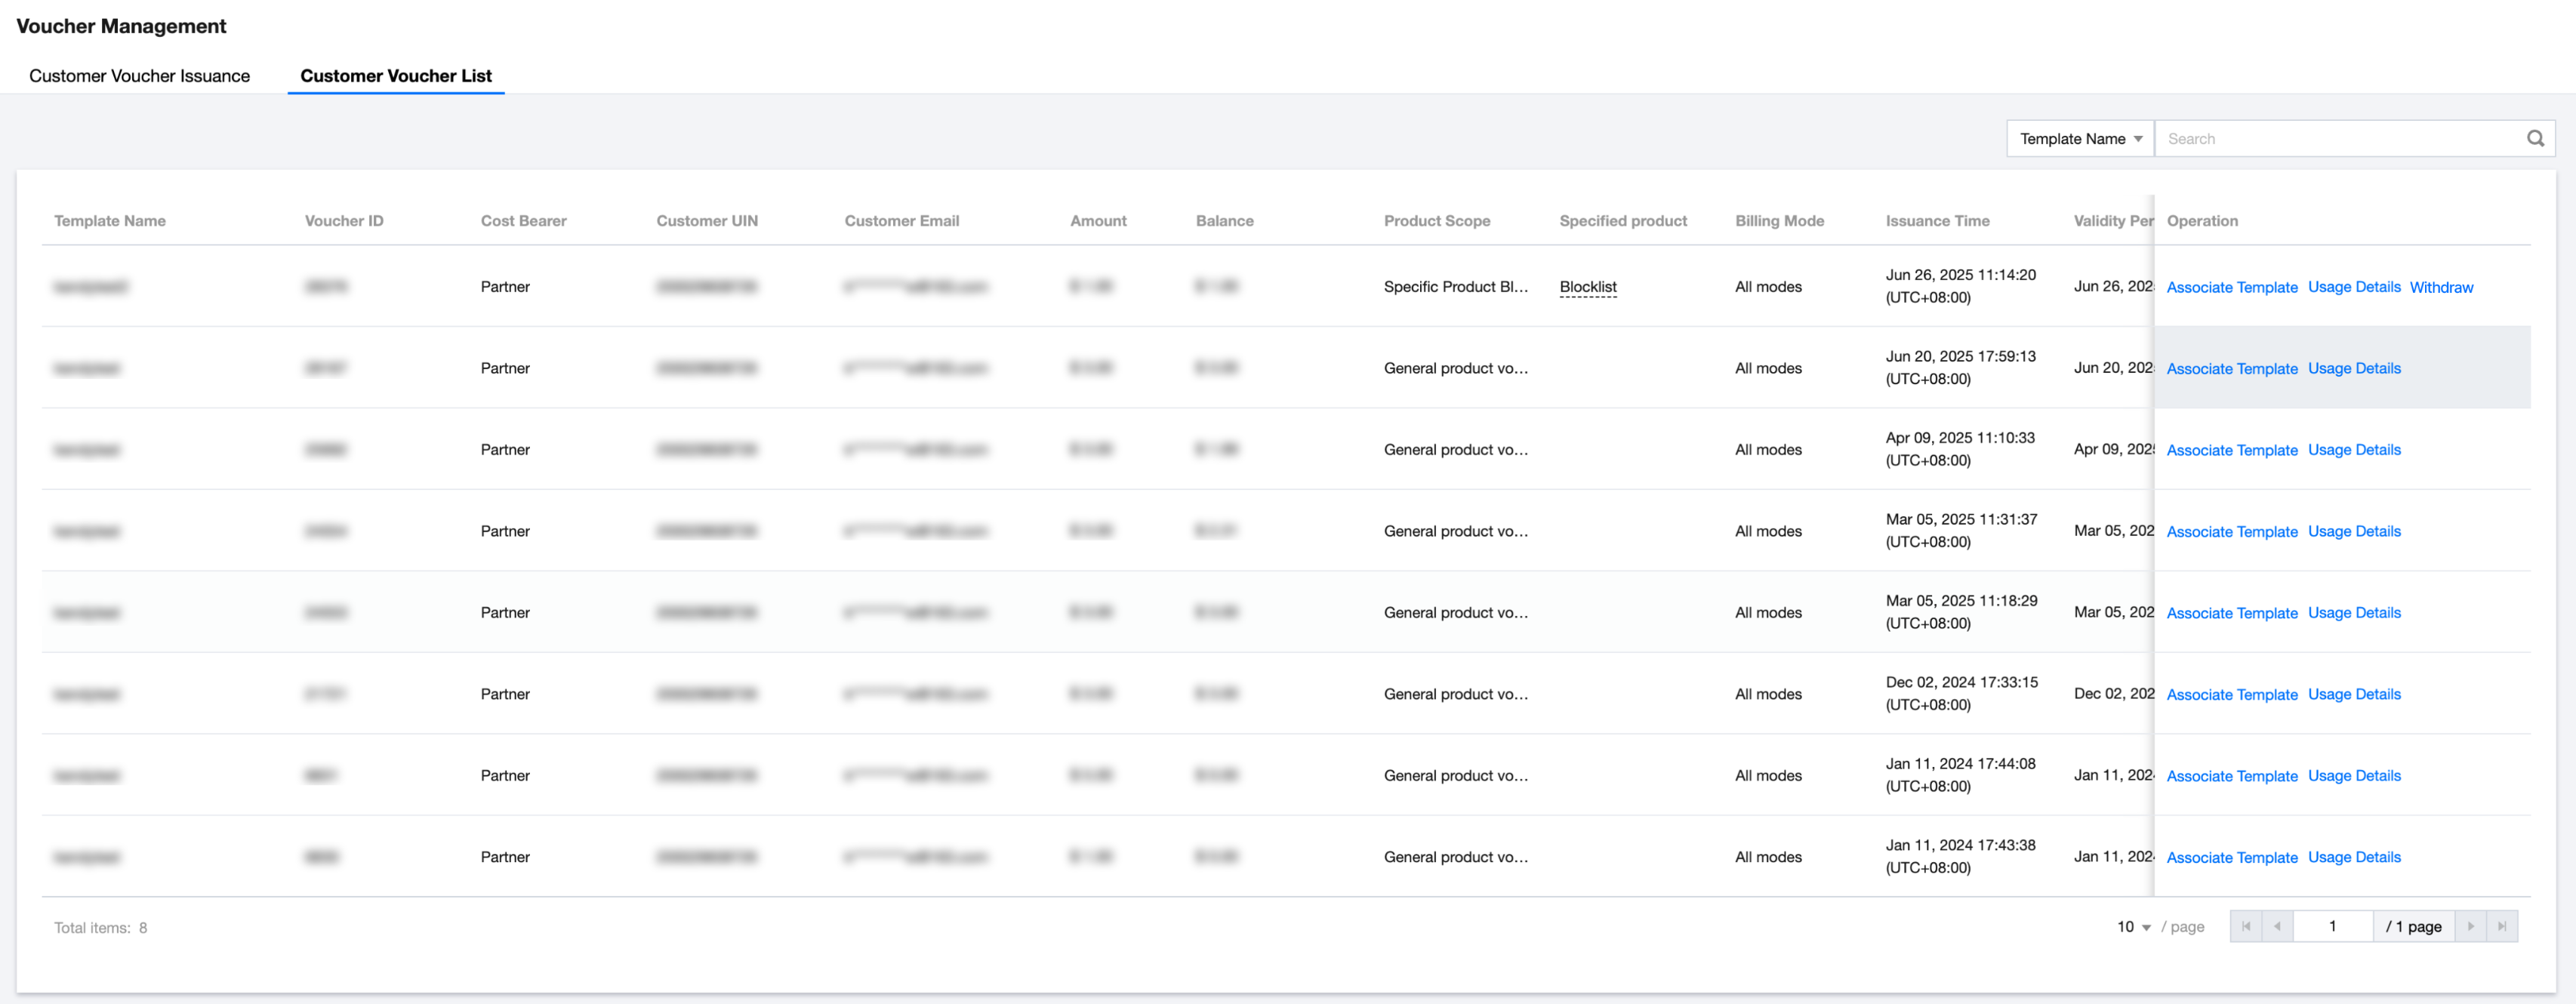2576x1004 pixels.
Task: Click previous page arrow icon
Action: [x=2277, y=926]
